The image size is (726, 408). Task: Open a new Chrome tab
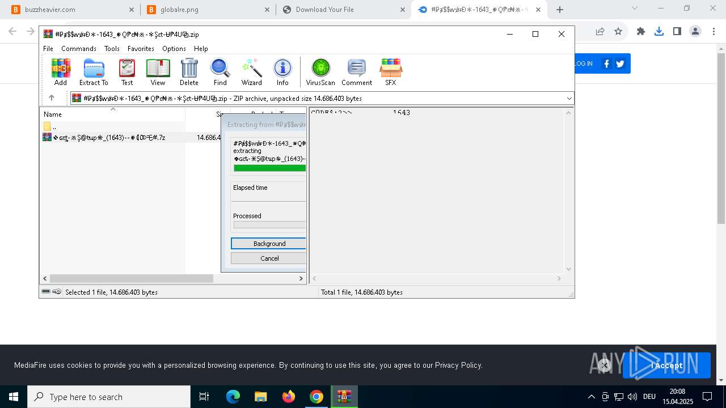pyautogui.click(x=560, y=10)
